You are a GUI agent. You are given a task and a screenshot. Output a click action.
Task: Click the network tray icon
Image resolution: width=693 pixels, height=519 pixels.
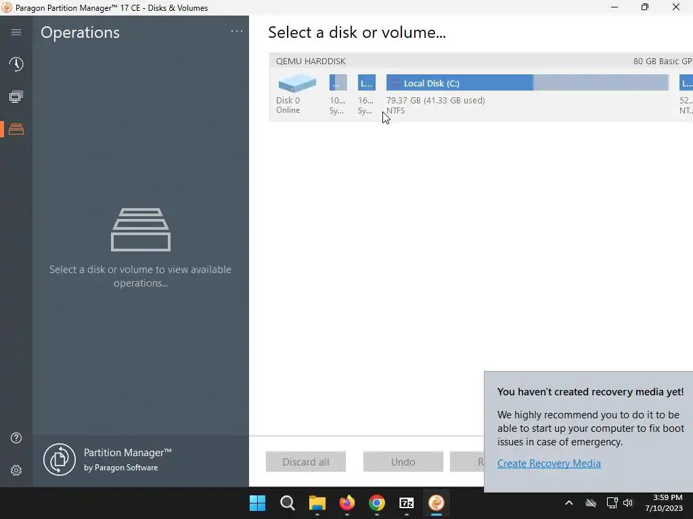612,503
